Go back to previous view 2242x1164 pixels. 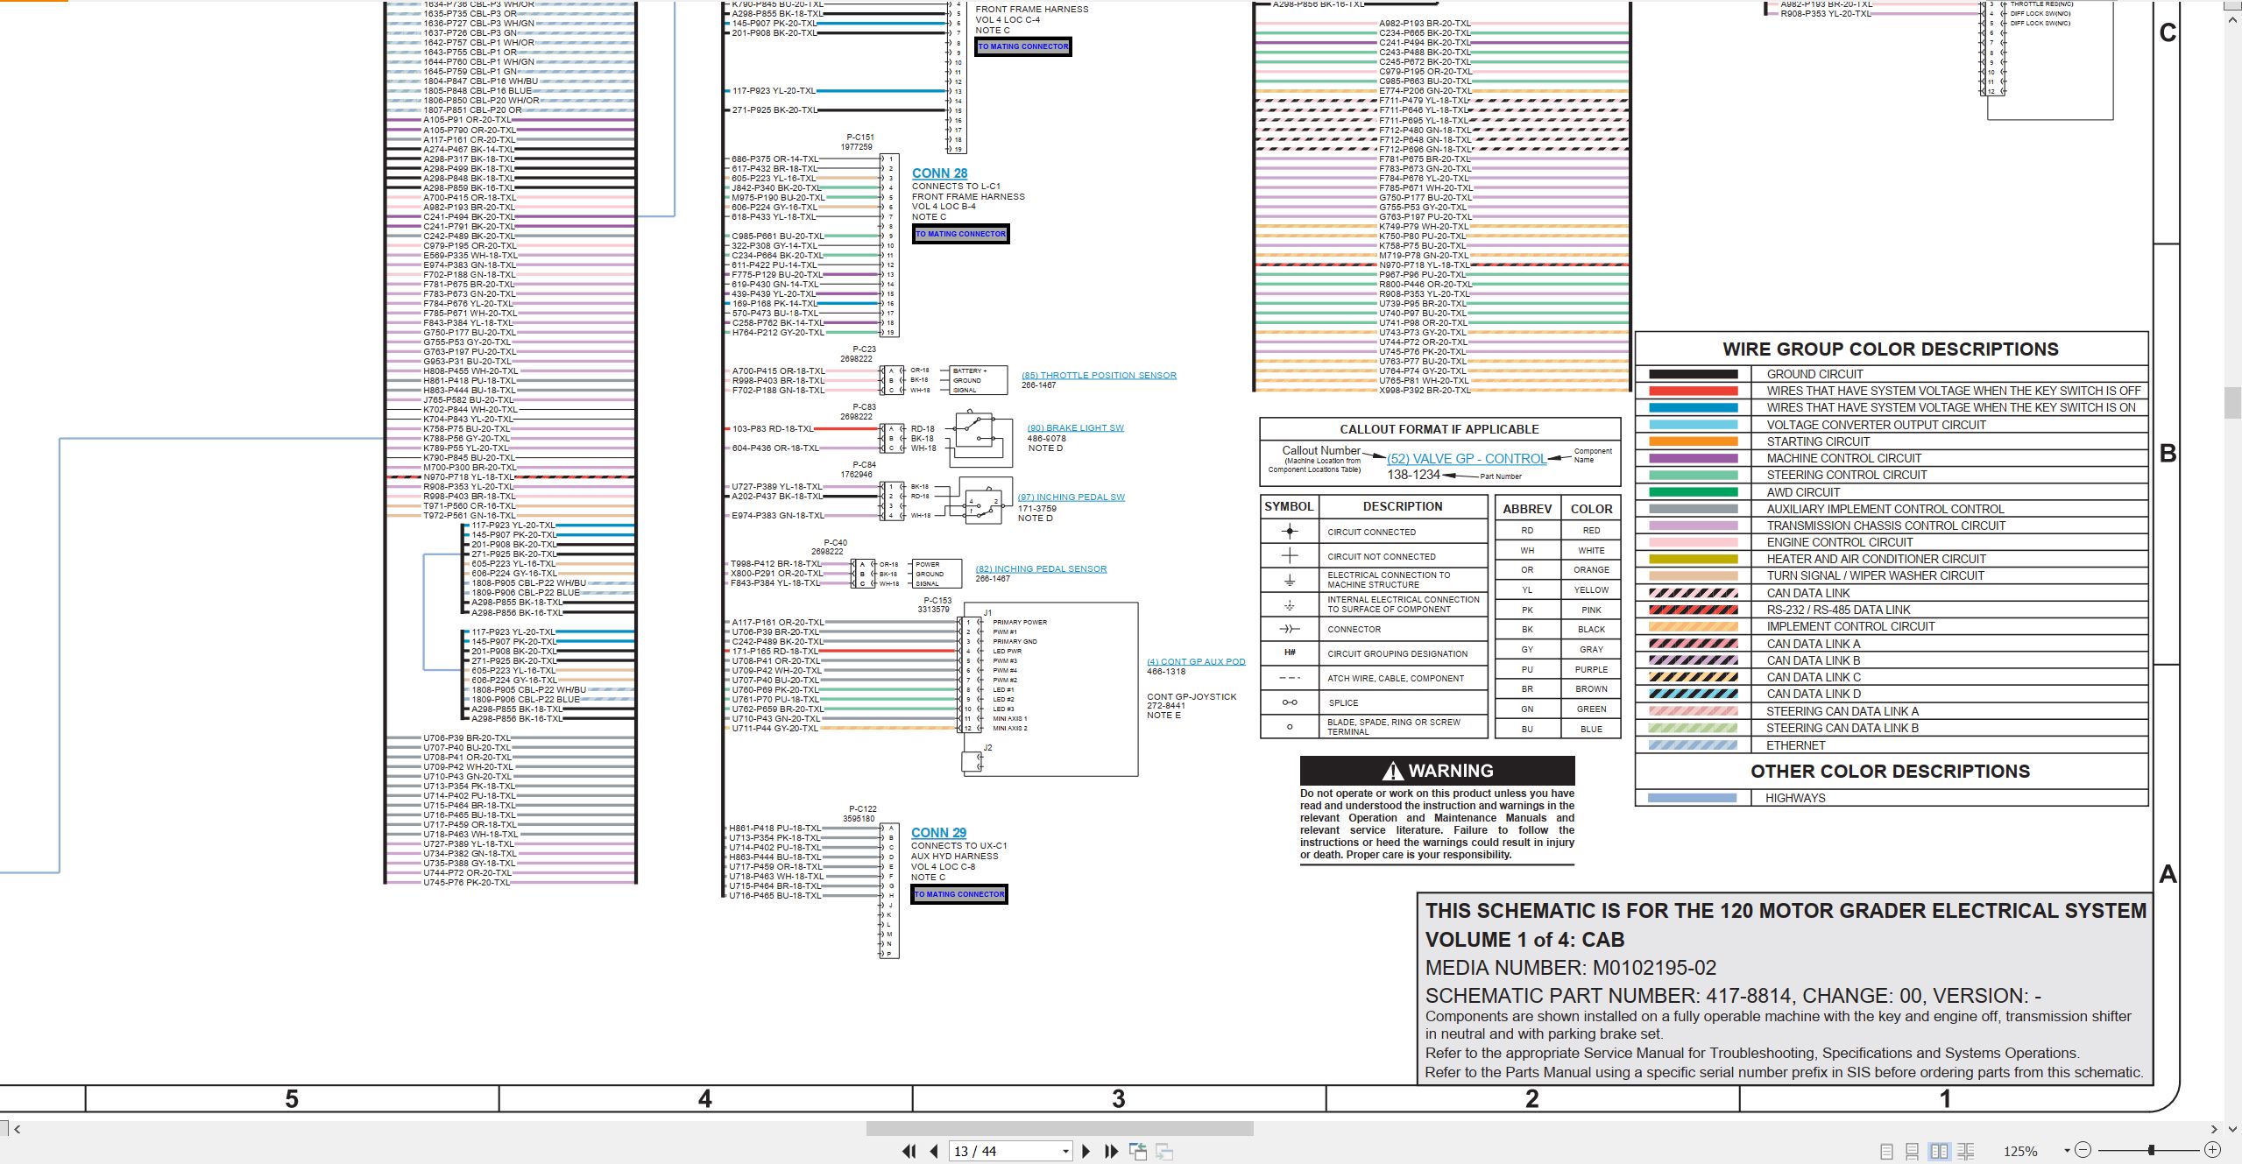point(1138,1152)
